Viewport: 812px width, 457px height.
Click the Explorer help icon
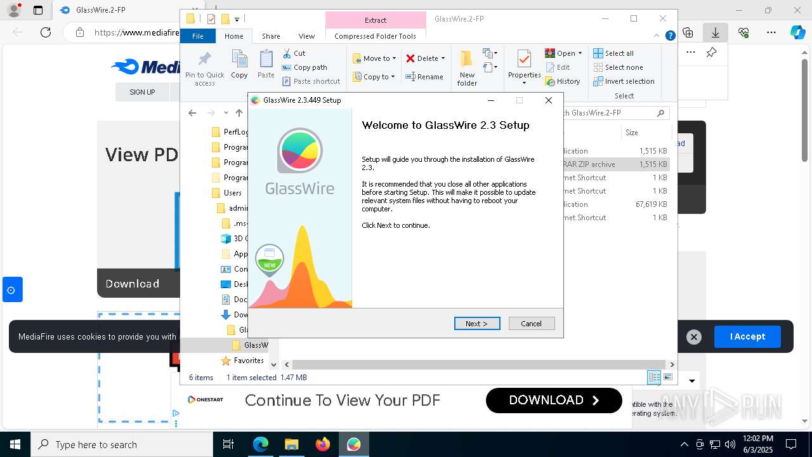tap(670, 36)
